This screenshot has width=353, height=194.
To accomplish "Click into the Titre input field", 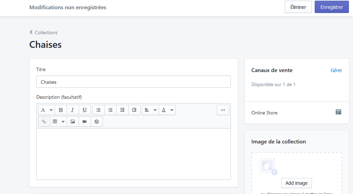I will [133, 82].
